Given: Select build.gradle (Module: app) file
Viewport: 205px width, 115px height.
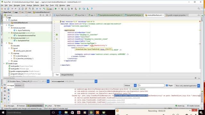Looking at the screenshot, I should click(20, 69).
